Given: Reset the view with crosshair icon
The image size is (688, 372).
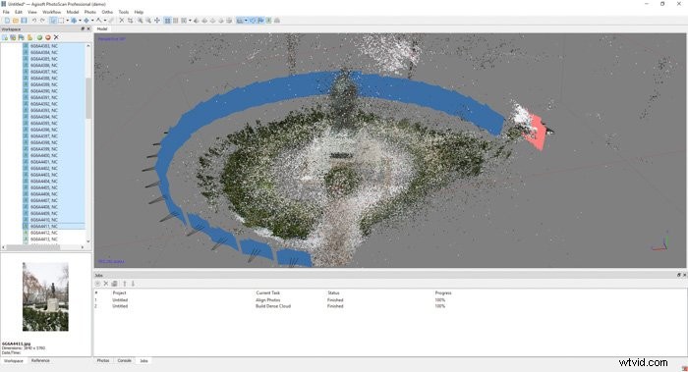Looking at the screenshot, I should 156,21.
